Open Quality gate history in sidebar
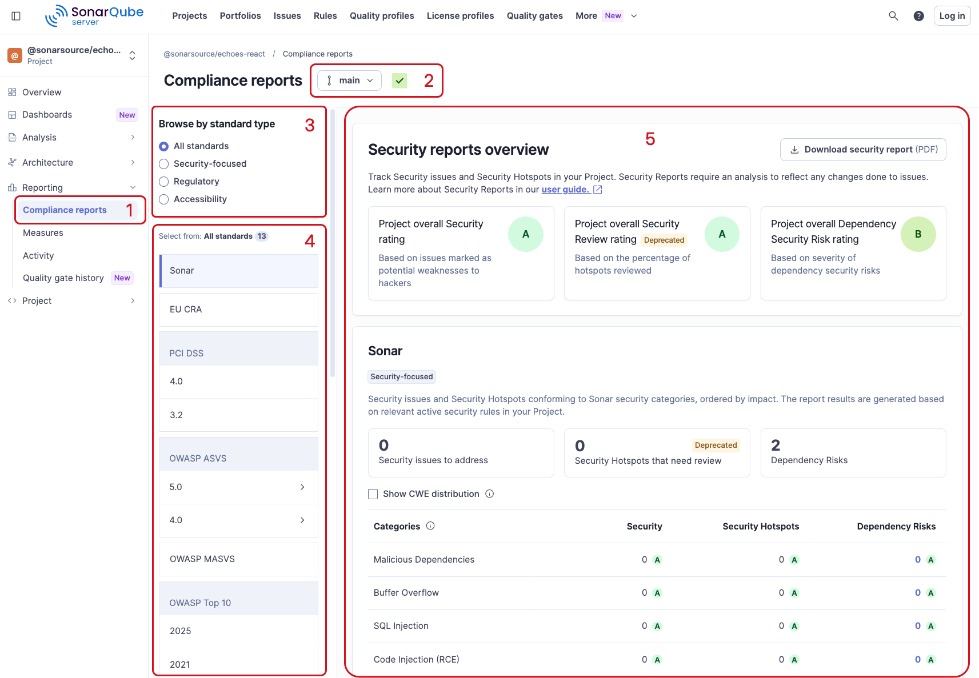 click(63, 278)
